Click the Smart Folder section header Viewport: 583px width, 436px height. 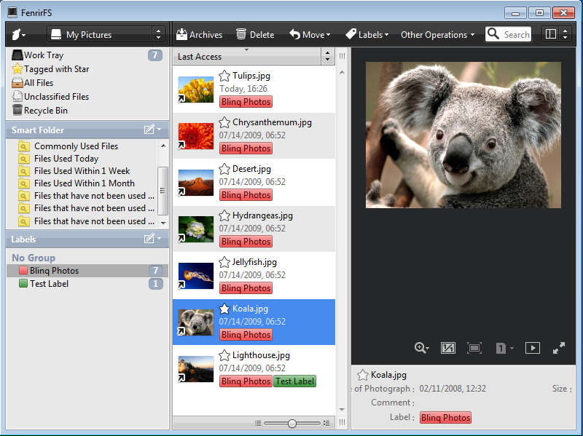tap(87, 130)
